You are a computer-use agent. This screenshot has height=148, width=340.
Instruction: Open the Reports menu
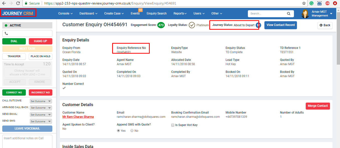point(180,13)
